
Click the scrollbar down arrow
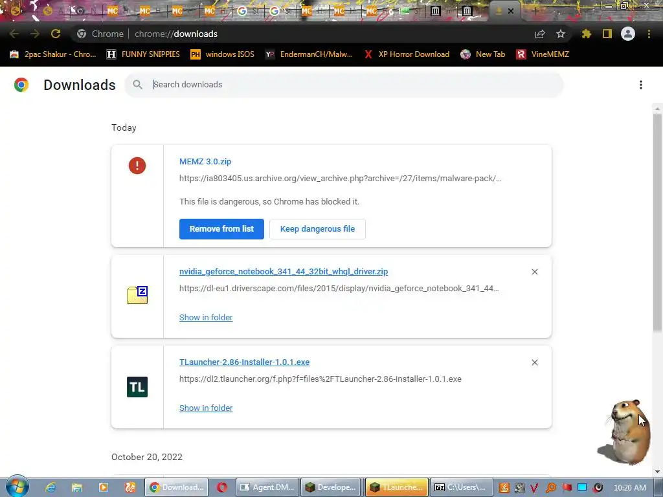657,472
